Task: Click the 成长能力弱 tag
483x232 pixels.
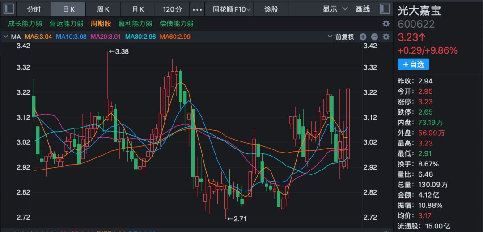Action: pos(25,24)
